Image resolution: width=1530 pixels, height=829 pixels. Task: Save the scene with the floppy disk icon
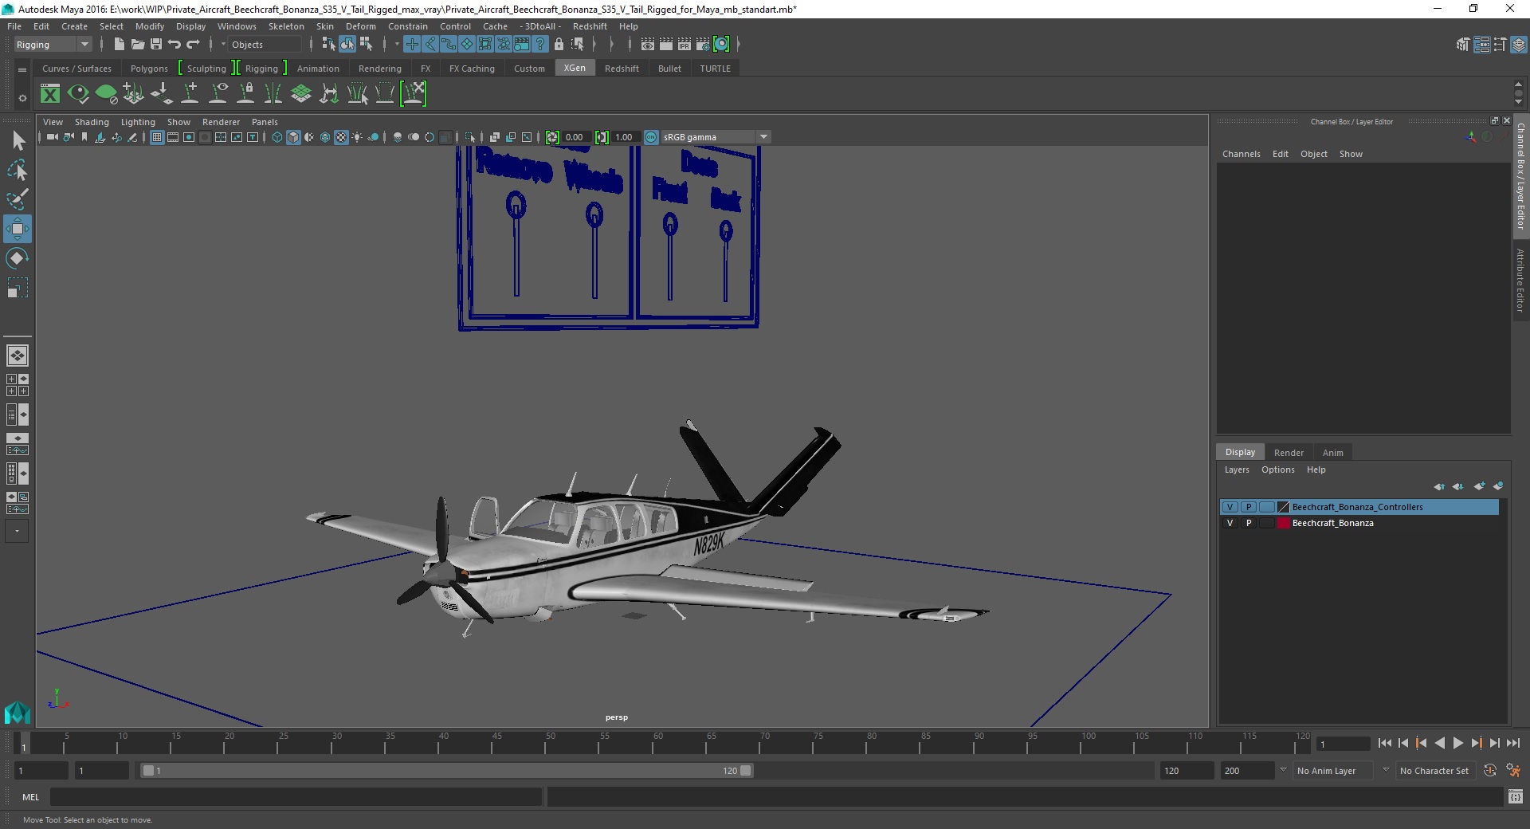point(156,45)
